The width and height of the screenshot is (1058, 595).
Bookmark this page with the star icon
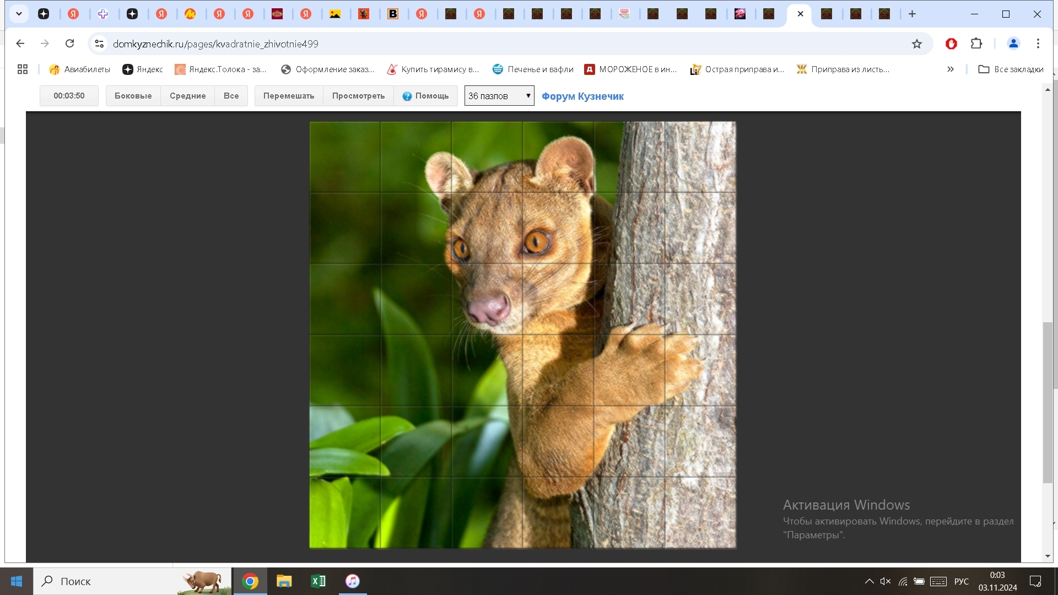(916, 44)
